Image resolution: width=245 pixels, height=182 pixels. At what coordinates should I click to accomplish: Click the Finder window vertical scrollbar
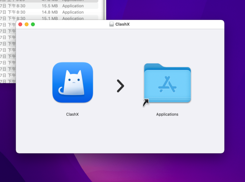tap(104, 10)
